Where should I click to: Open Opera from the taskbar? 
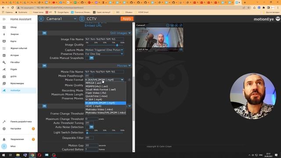point(40,155)
